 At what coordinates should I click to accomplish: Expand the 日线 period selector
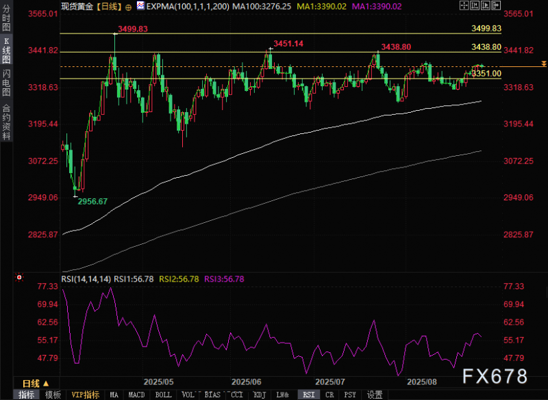(x=36, y=384)
